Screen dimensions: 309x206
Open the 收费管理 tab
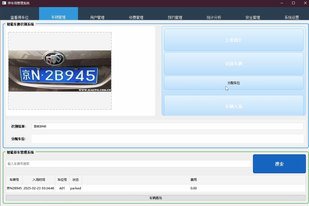pos(136,14)
